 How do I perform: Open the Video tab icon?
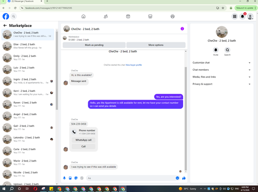click(x=128, y=17)
